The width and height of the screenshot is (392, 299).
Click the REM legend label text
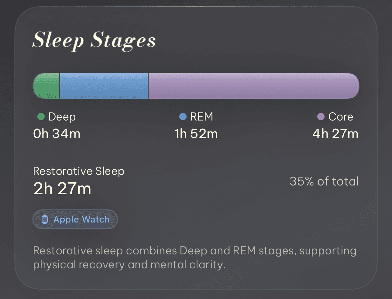point(201,116)
